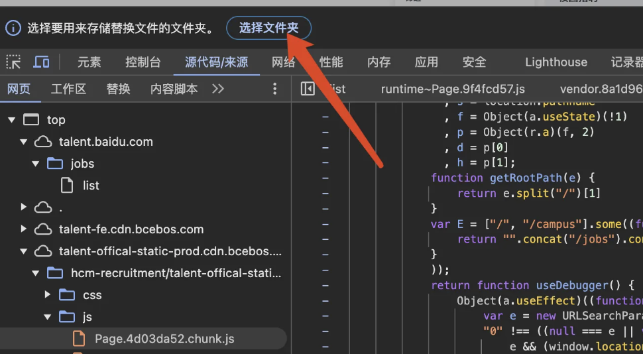Open the three-dot sidebar options menu

(275, 89)
